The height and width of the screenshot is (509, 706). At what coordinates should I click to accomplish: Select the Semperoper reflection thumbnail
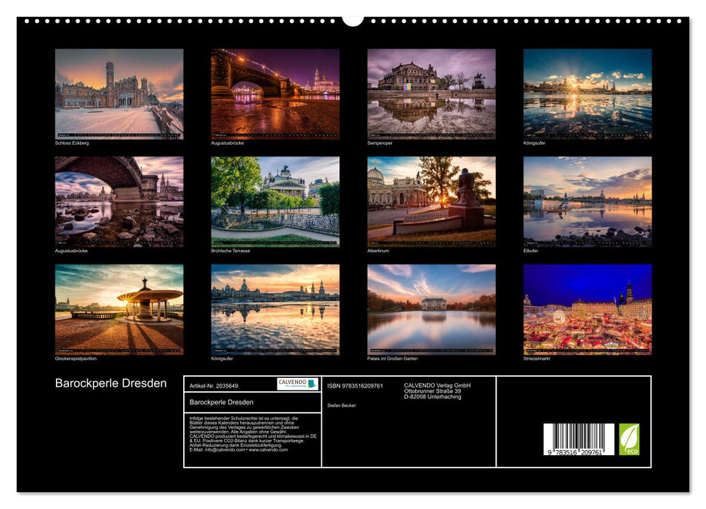click(431, 93)
